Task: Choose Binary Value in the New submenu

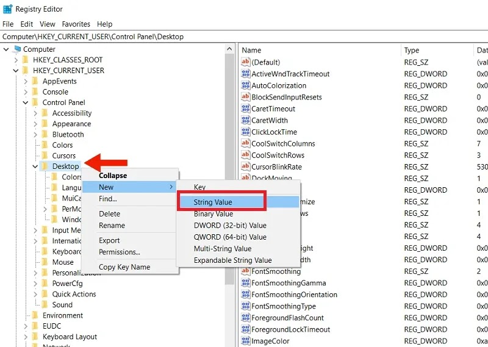Action: (x=238, y=214)
